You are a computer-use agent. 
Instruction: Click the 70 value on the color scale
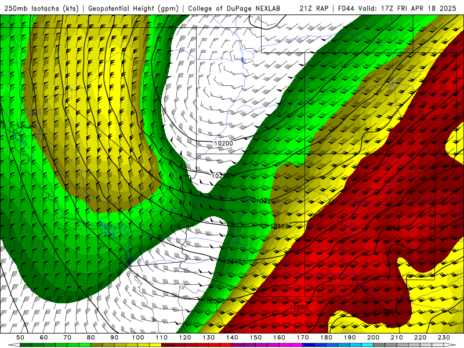[67, 338]
